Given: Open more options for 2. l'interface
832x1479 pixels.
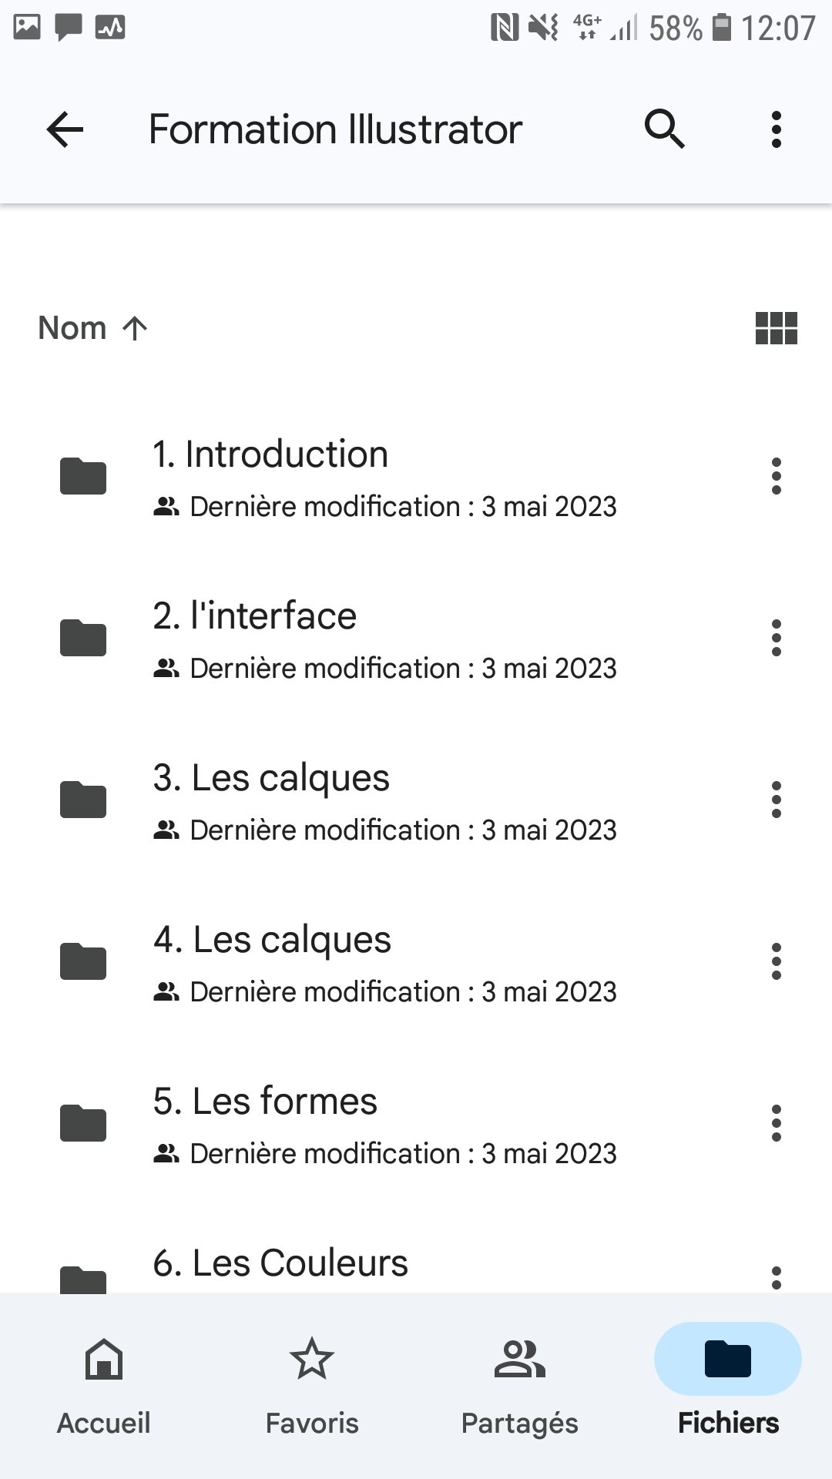Looking at the screenshot, I should pos(776,638).
